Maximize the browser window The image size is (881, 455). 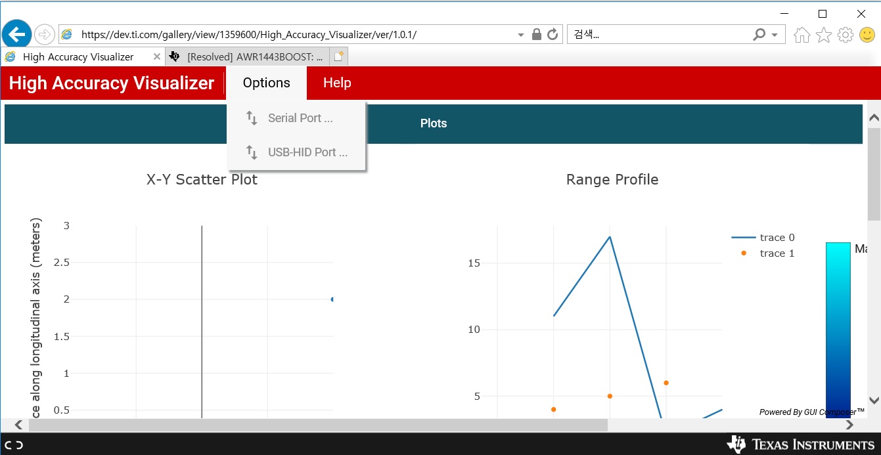(x=823, y=12)
